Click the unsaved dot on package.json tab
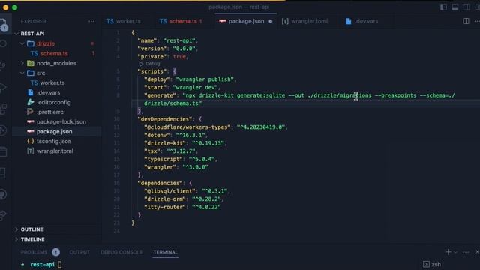This screenshot has height=270, width=480. (x=270, y=22)
